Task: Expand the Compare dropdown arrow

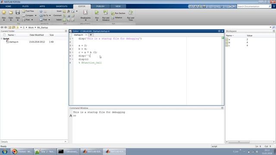Action: click(36, 15)
